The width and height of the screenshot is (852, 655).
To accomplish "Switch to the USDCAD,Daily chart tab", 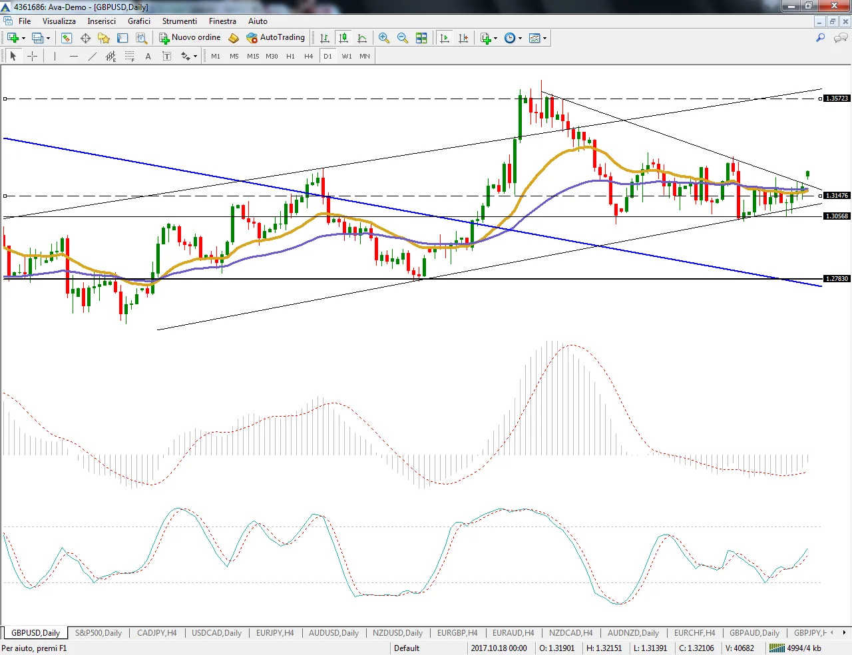I will point(217,633).
